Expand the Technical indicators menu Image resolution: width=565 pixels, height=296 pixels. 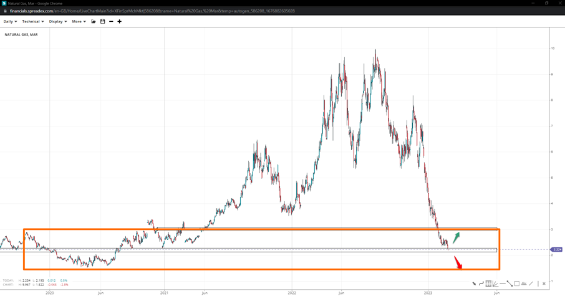(x=33, y=22)
